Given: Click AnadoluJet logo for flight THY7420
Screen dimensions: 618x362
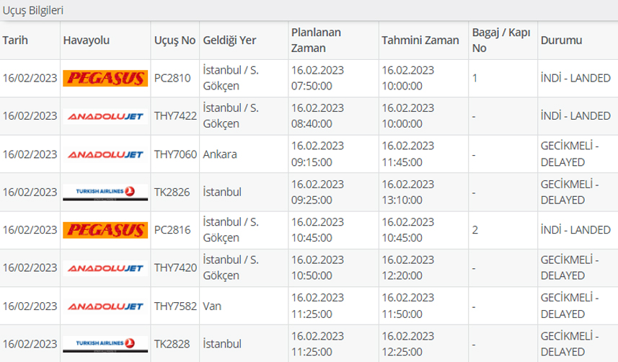Looking at the screenshot, I should [x=104, y=268].
